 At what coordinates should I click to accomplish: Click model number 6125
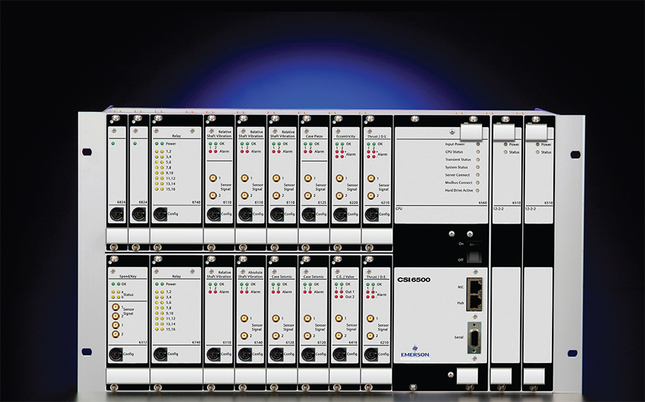tap(322, 203)
